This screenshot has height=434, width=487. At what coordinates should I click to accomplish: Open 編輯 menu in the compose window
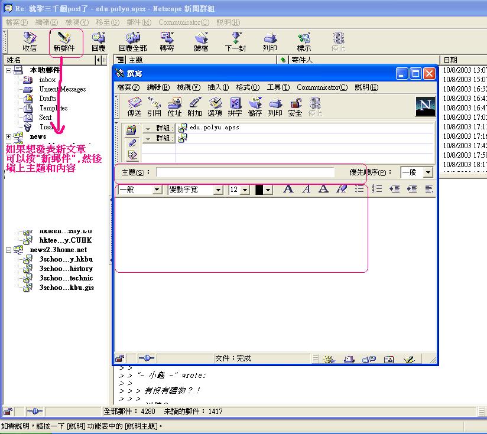point(158,87)
